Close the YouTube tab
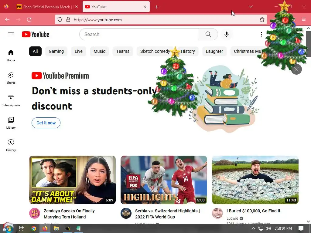The width and height of the screenshot is (311, 233). click(x=145, y=7)
